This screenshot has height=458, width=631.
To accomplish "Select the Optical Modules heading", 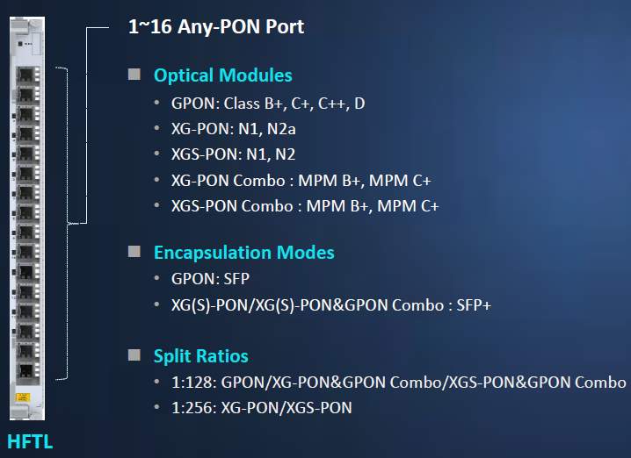I will (223, 75).
